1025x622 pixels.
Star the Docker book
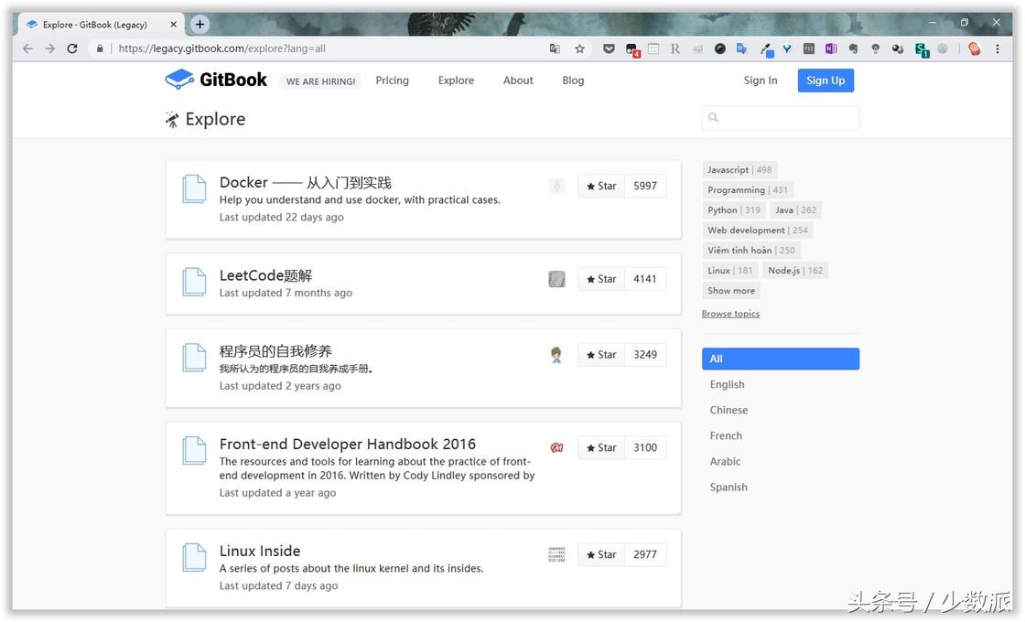(x=601, y=187)
